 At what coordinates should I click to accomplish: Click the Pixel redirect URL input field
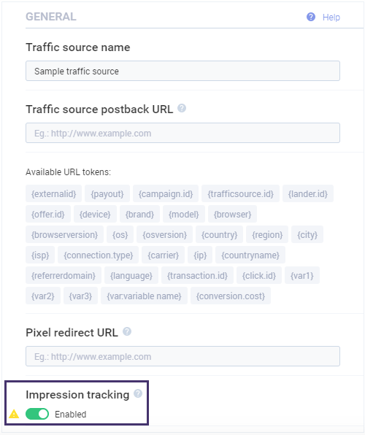pos(182,356)
